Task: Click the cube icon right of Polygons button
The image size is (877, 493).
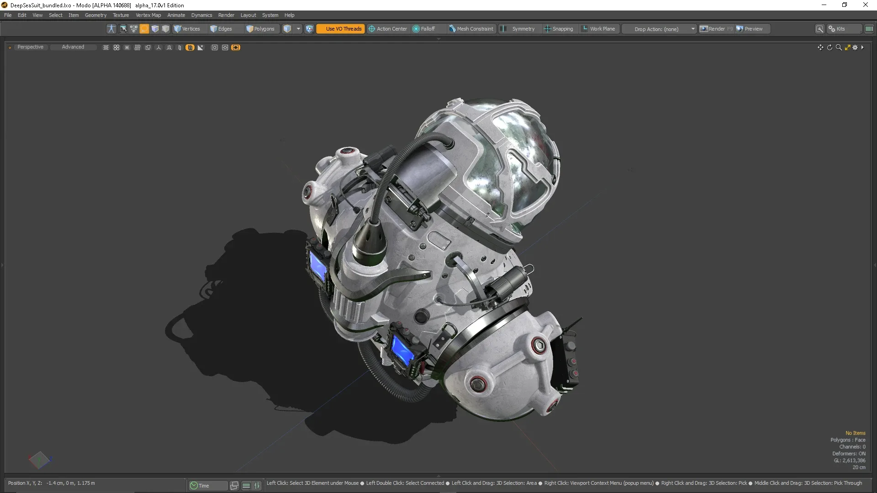Action: tap(287, 29)
